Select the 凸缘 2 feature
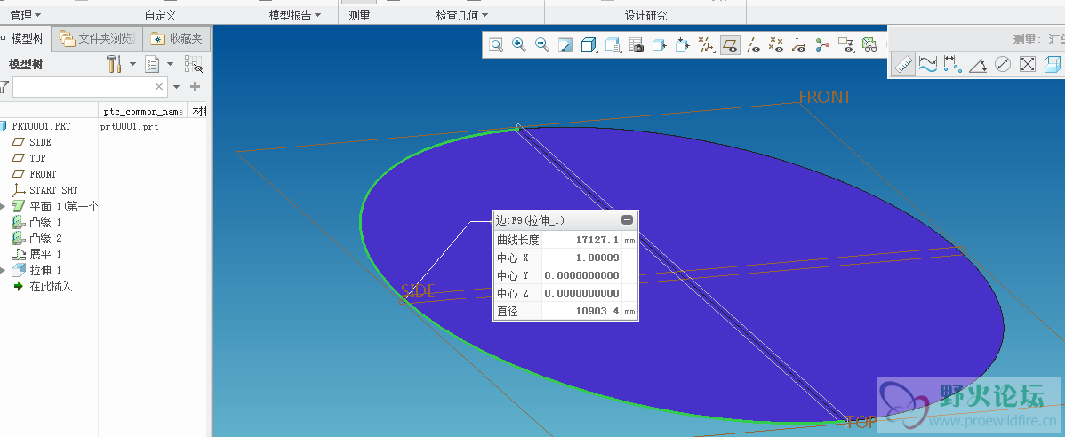 (45, 238)
